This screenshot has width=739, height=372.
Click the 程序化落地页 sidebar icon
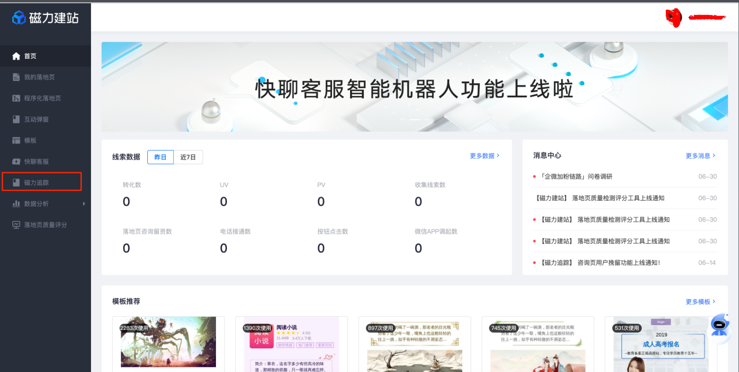[15, 98]
